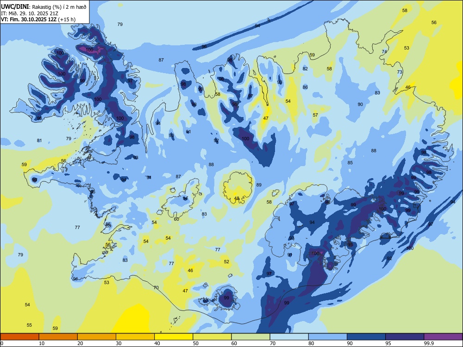Select the humidity value 81 west of the coast
The image size is (463, 347).
pos(39,141)
